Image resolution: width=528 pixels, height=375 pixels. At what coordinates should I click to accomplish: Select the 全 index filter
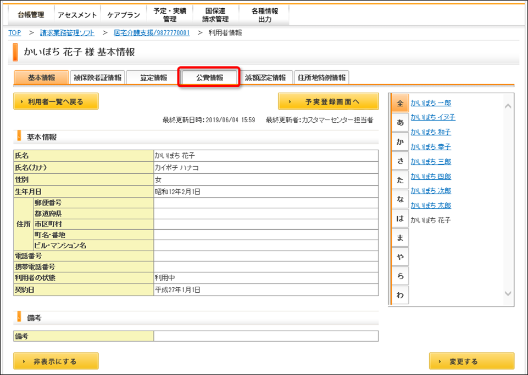pos(400,103)
